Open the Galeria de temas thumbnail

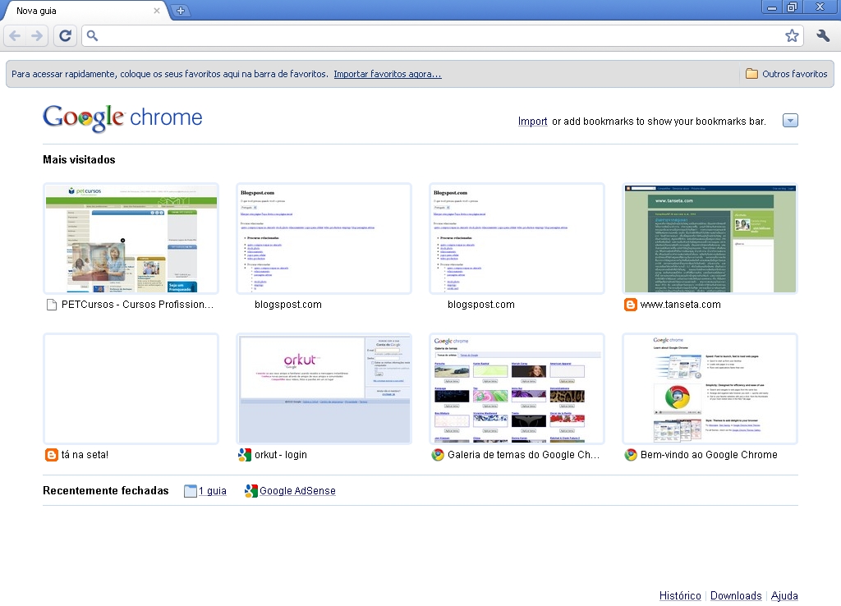[x=517, y=388]
